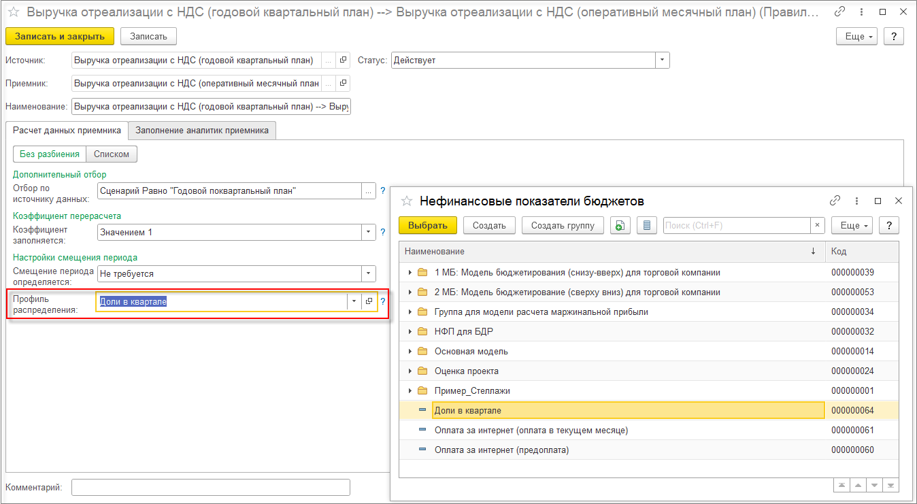The image size is (917, 504).
Task: Switch to Списком mode
Action: click(x=112, y=154)
